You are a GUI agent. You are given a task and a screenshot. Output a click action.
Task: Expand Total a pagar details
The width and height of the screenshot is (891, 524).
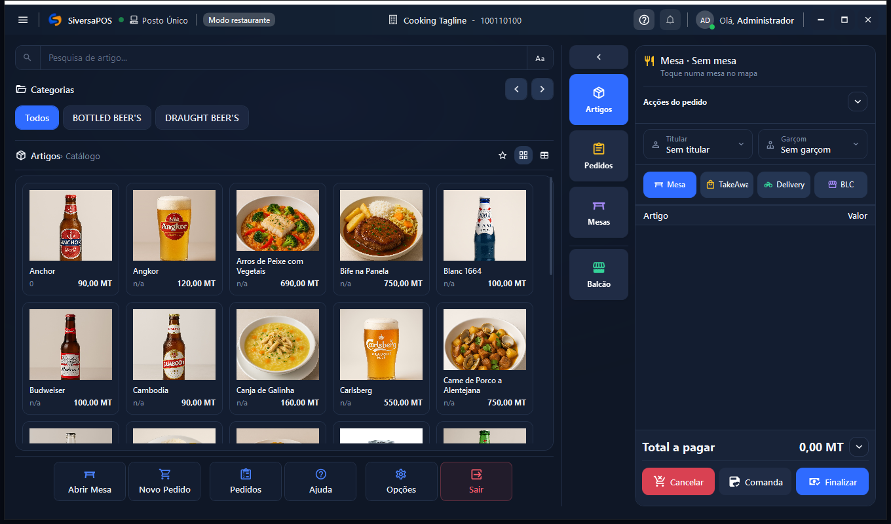pos(859,447)
